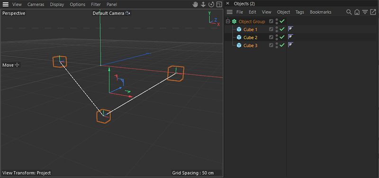Click the home path icon
Viewport: 379px width, 178px height.
pos(357,12)
